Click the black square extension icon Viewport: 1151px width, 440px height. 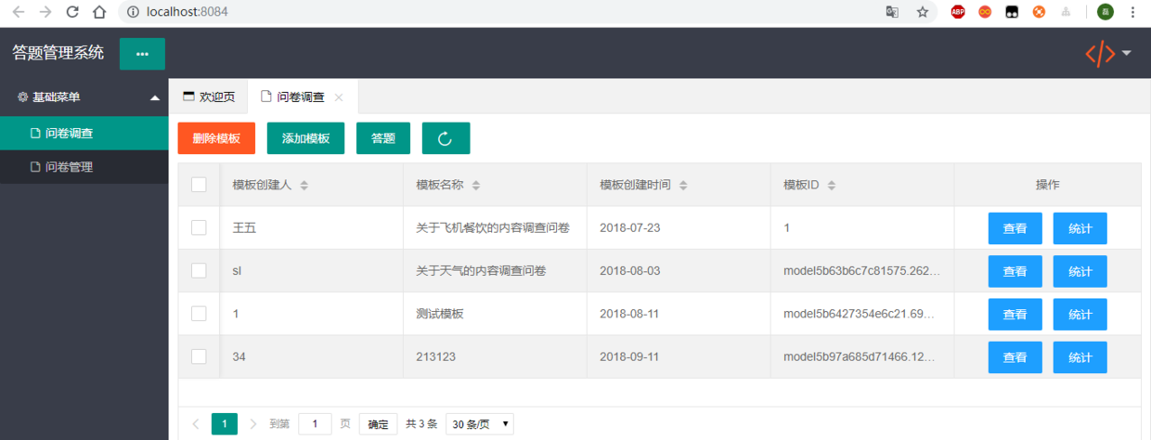pos(1013,12)
